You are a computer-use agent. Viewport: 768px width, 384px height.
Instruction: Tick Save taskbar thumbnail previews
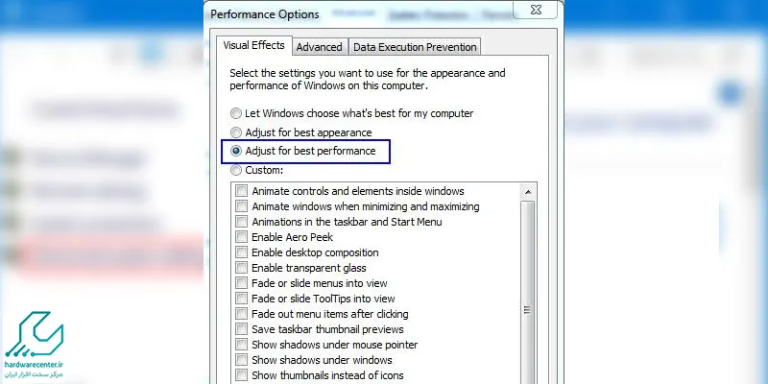[x=242, y=329]
